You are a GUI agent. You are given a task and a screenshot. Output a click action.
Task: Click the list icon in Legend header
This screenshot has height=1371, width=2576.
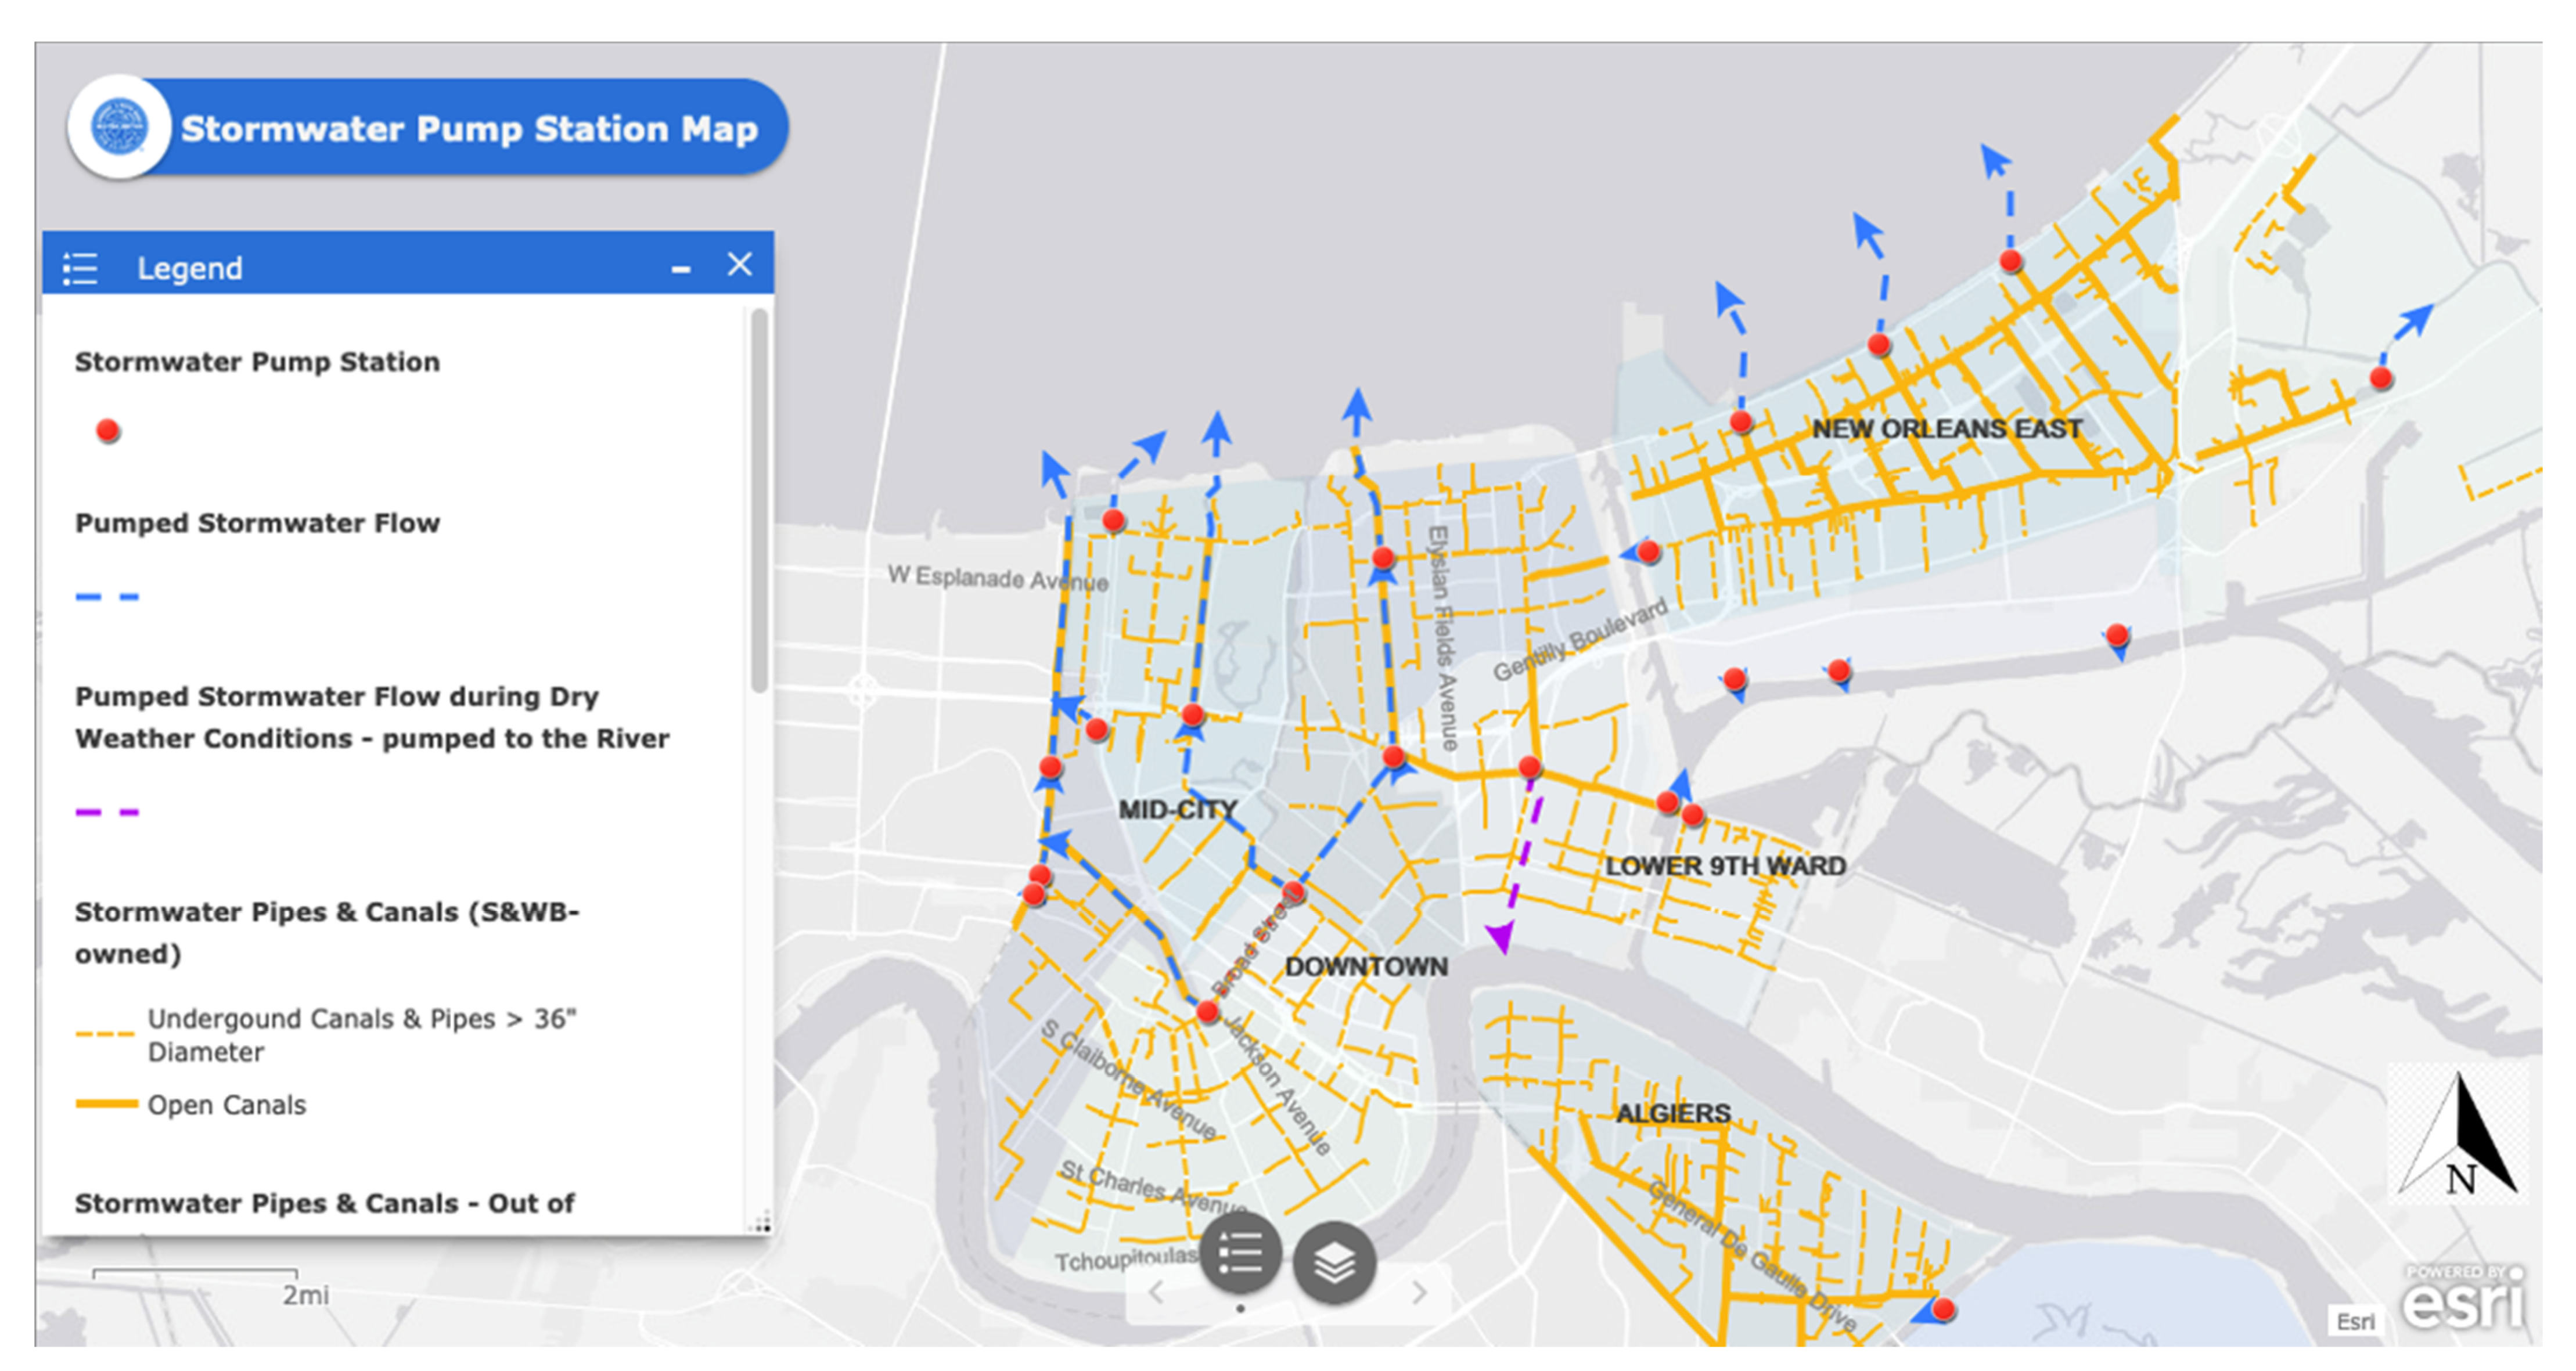80,268
